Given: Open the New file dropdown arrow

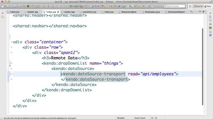Looking at the screenshot, I should pyautogui.click(x=5, y=6).
